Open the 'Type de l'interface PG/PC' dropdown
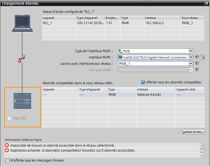210x166 pixels. tap(191, 51)
